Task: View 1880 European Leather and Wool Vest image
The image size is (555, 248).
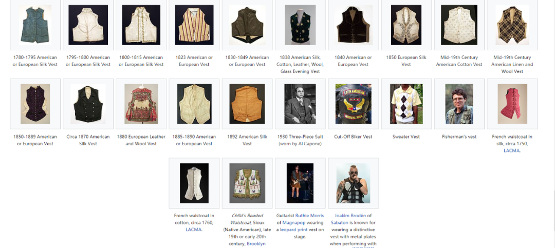Action: pos(141,104)
